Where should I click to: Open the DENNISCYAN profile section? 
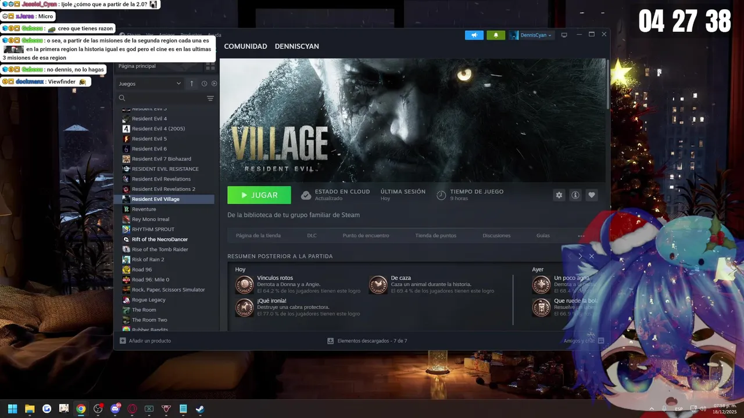click(296, 46)
